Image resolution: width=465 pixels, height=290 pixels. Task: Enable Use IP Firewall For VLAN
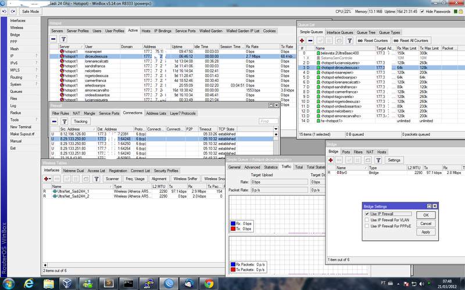point(366,220)
